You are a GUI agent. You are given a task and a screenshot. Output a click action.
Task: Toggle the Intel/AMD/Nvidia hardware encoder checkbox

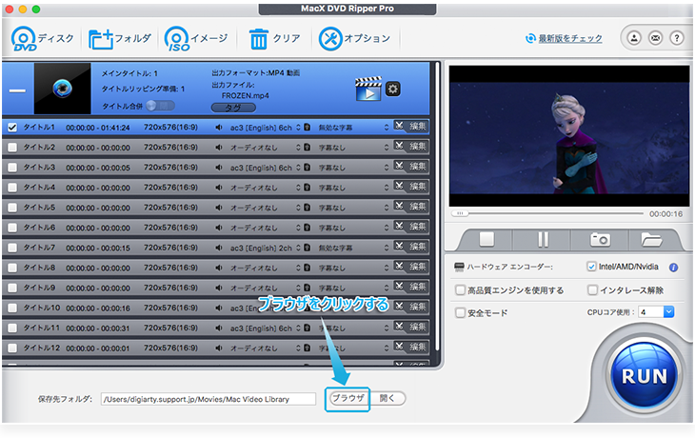pyautogui.click(x=591, y=267)
